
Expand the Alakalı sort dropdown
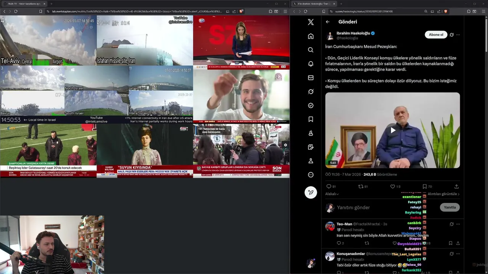tap(332, 194)
